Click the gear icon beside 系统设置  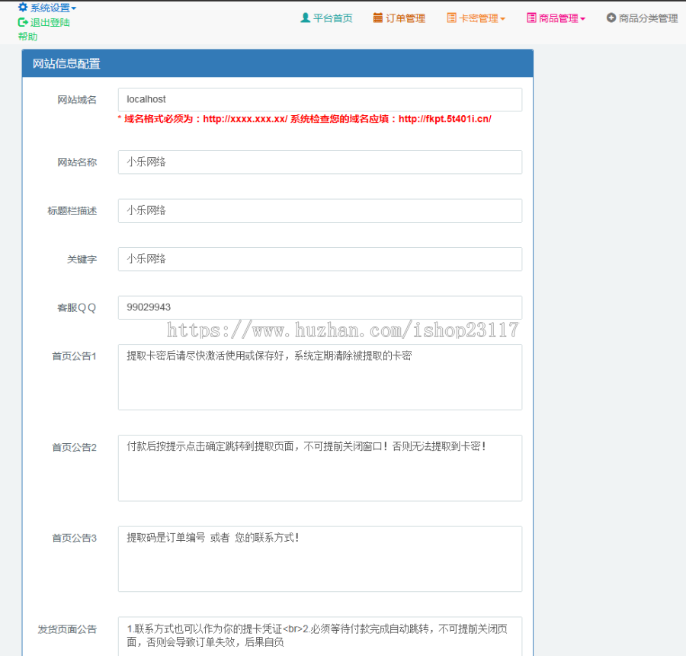coord(23,8)
